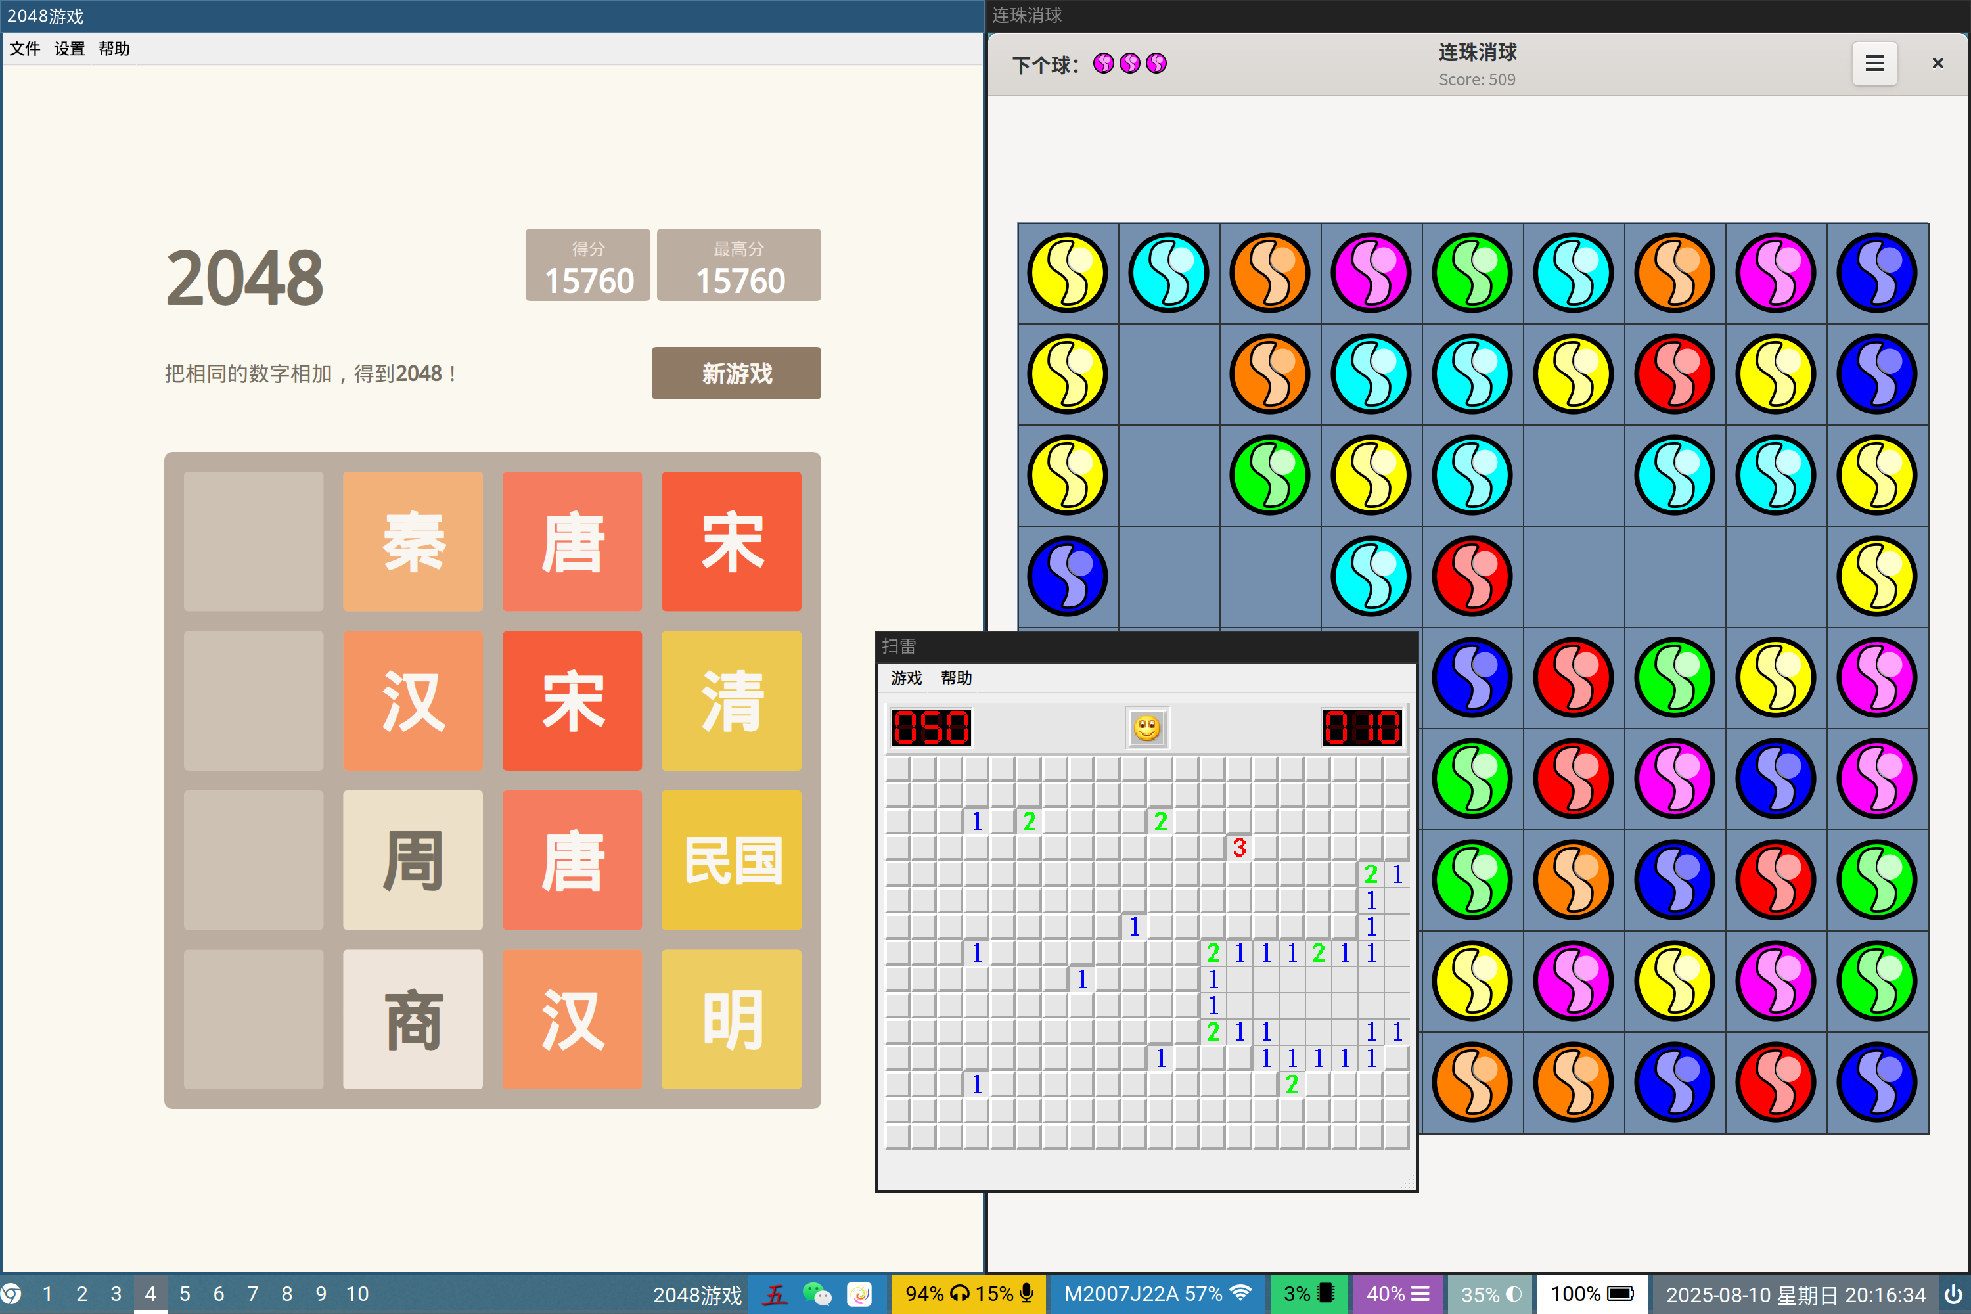Switch to workspace 1
The image size is (1971, 1314).
pos(48,1294)
